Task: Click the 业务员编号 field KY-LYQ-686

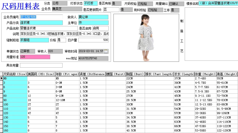Action: [x=41, y=17]
